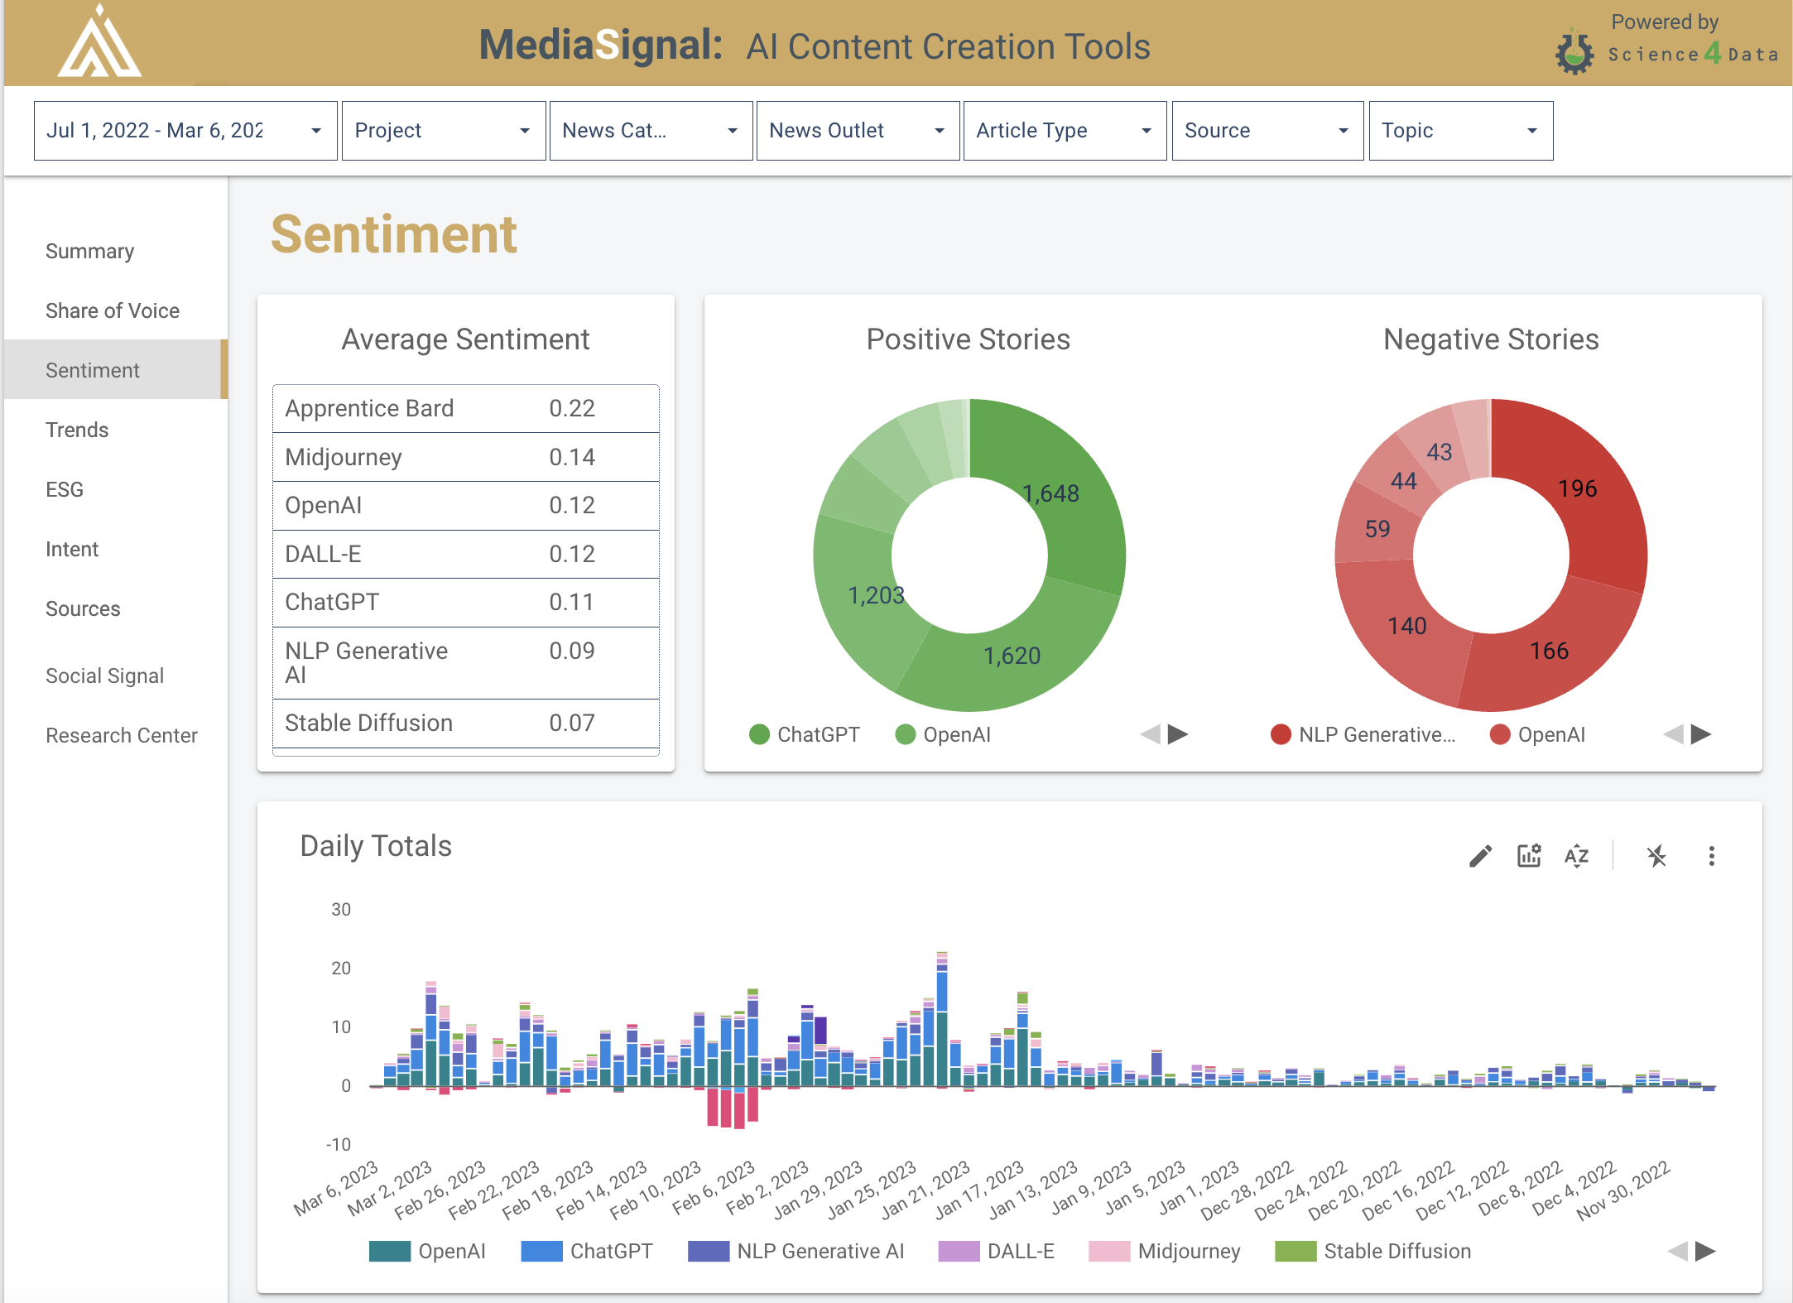Click NLP Generative legend dot in Negative Stories
Screen dimensions: 1793x1303
click(x=1281, y=734)
